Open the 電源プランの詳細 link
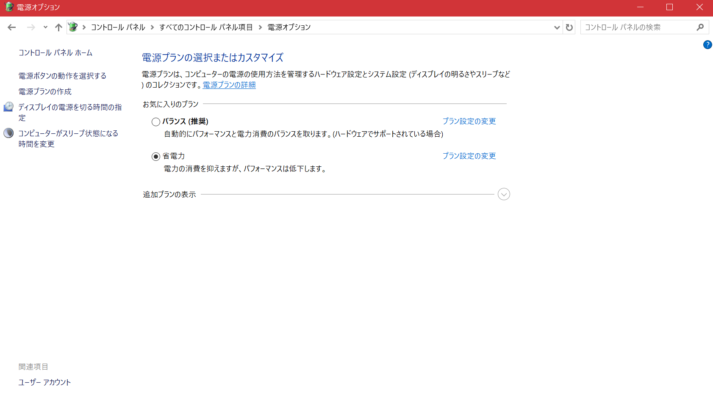The image size is (713, 400). [x=229, y=85]
